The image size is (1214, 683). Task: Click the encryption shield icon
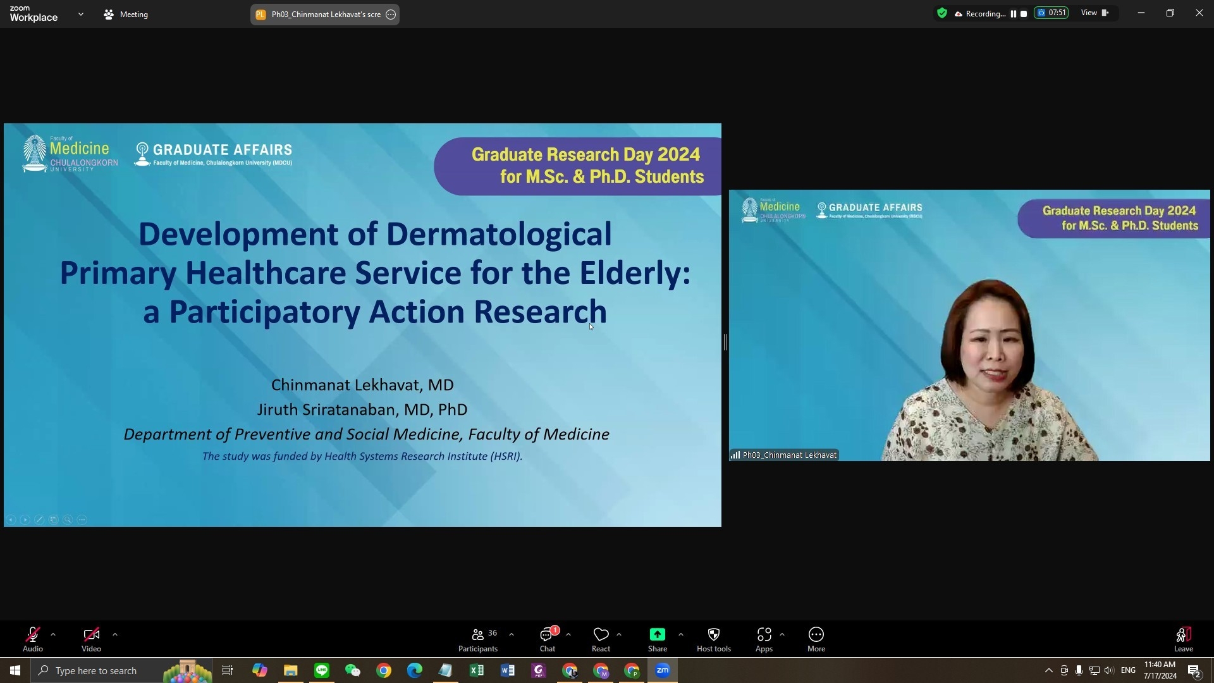[x=942, y=13]
